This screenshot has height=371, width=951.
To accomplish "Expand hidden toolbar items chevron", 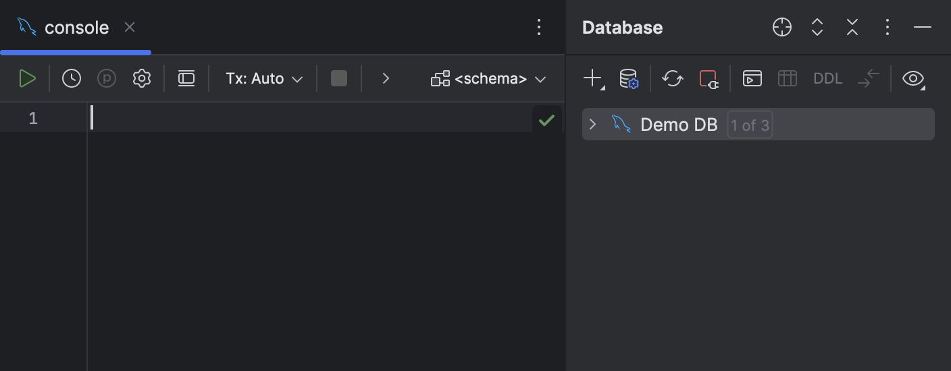I will coord(386,79).
